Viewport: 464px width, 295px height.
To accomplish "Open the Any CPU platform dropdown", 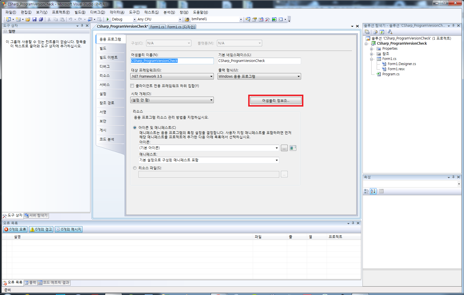I will click(x=180, y=20).
